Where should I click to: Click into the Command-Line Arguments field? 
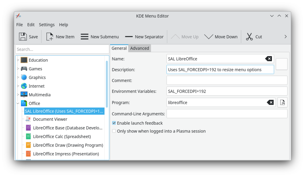(x=227, y=114)
